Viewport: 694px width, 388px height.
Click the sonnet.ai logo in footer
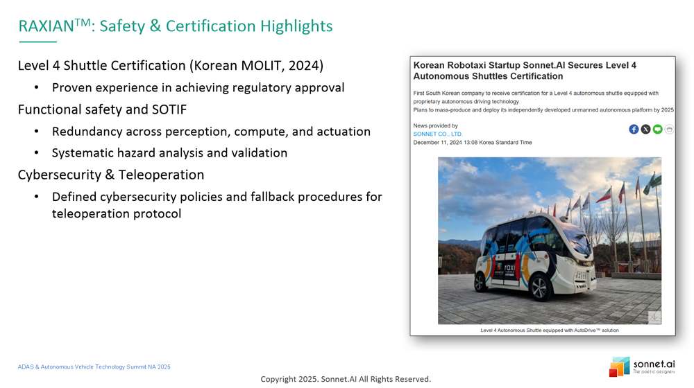pos(642,367)
